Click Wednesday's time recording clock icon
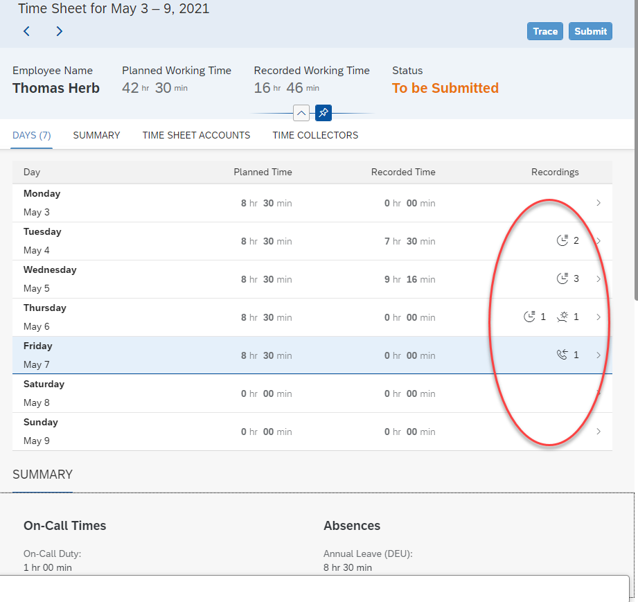The height and width of the screenshot is (602, 638). click(x=562, y=278)
